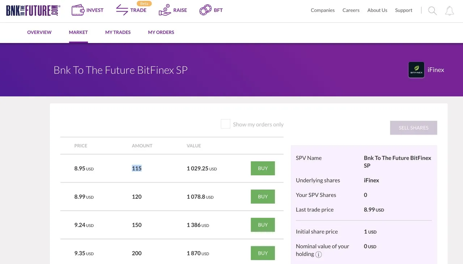Image resolution: width=463 pixels, height=264 pixels.
Task: Click the PRICE column header
Action: coord(81,146)
